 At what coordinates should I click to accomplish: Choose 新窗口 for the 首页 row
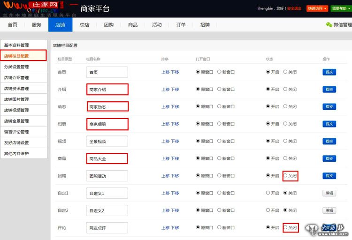click(x=220, y=72)
